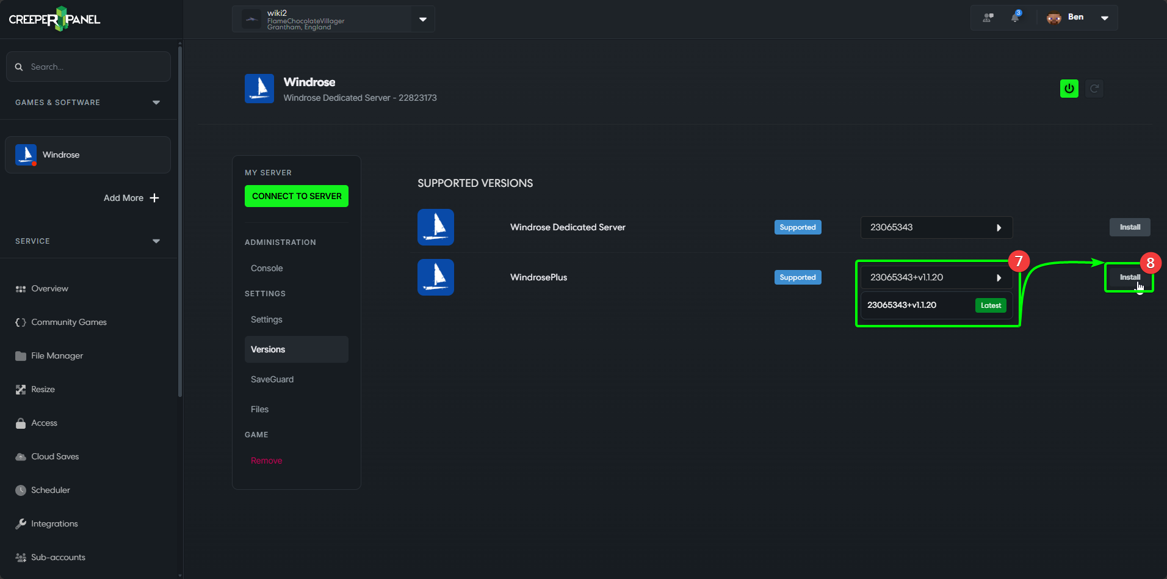Open the Console page
Viewport: 1167px width, 579px height.
pos(267,268)
